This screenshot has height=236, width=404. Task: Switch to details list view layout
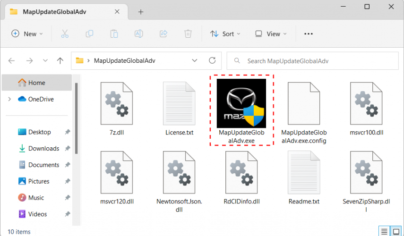click(x=384, y=231)
